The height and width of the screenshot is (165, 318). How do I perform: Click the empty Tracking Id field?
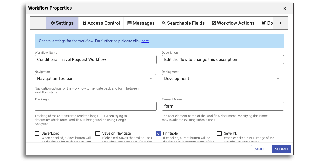click(96, 106)
